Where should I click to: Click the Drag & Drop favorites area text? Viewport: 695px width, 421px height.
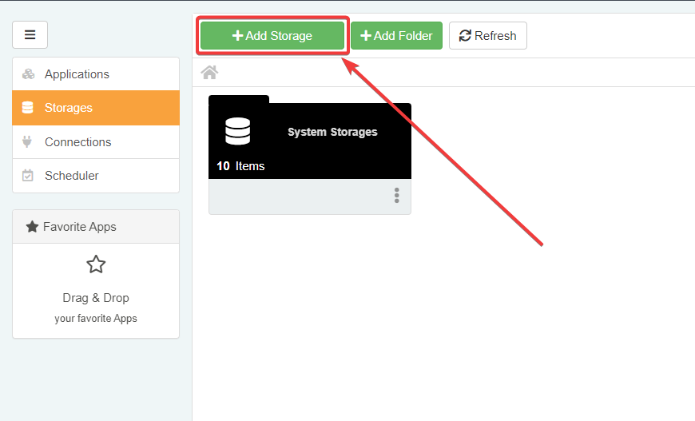point(96,298)
